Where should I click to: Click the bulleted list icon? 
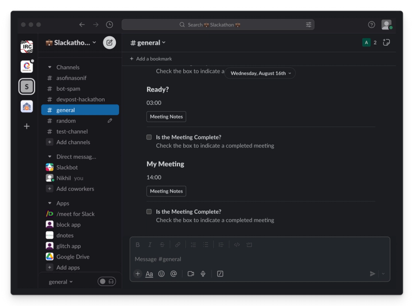tap(205, 245)
